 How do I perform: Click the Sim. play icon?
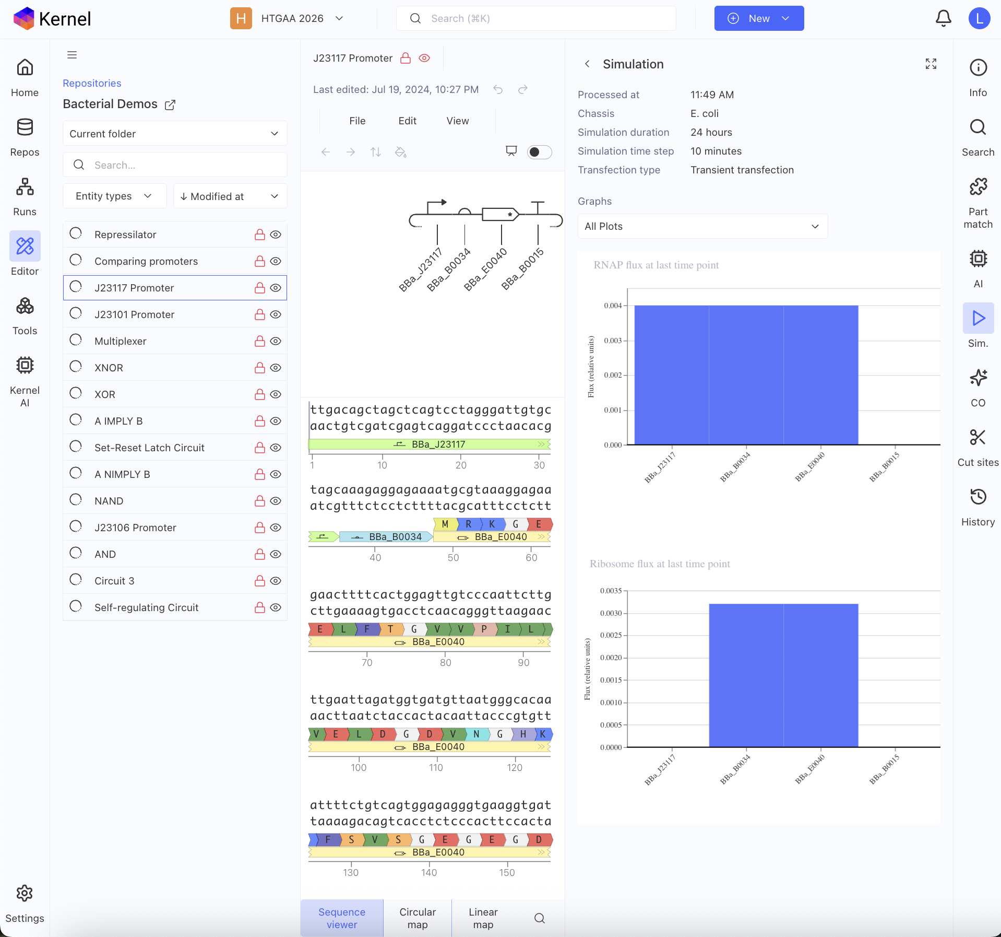pyautogui.click(x=978, y=318)
